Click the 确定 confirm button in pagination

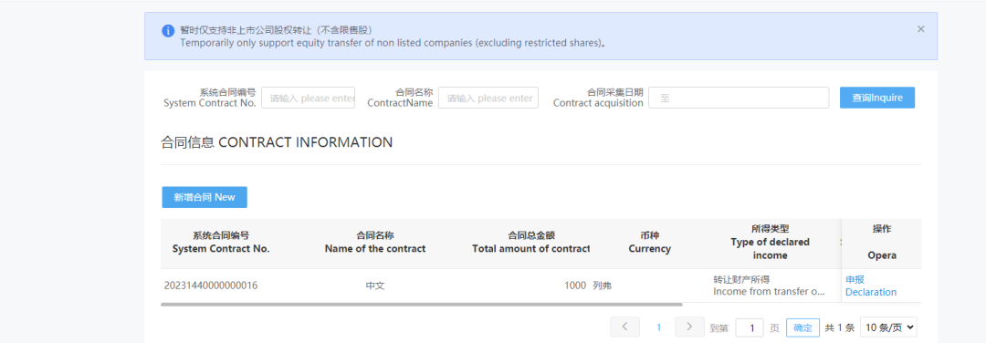[803, 327]
